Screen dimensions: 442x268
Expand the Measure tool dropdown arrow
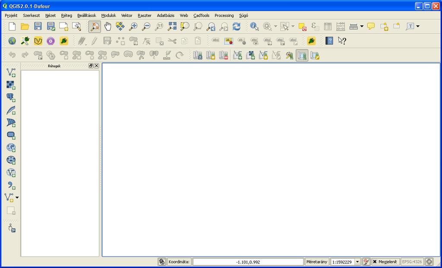click(362, 26)
